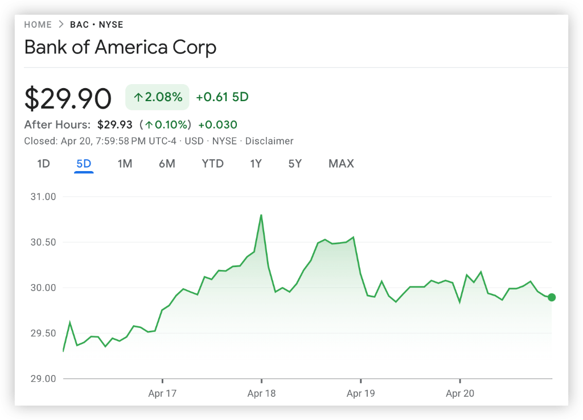The height and width of the screenshot is (420, 583).
Task: Click the green 2.08% change badge
Action: (157, 97)
